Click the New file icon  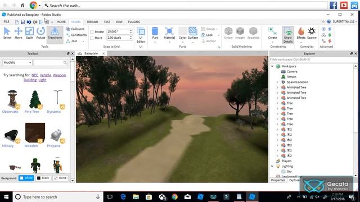(17, 22)
